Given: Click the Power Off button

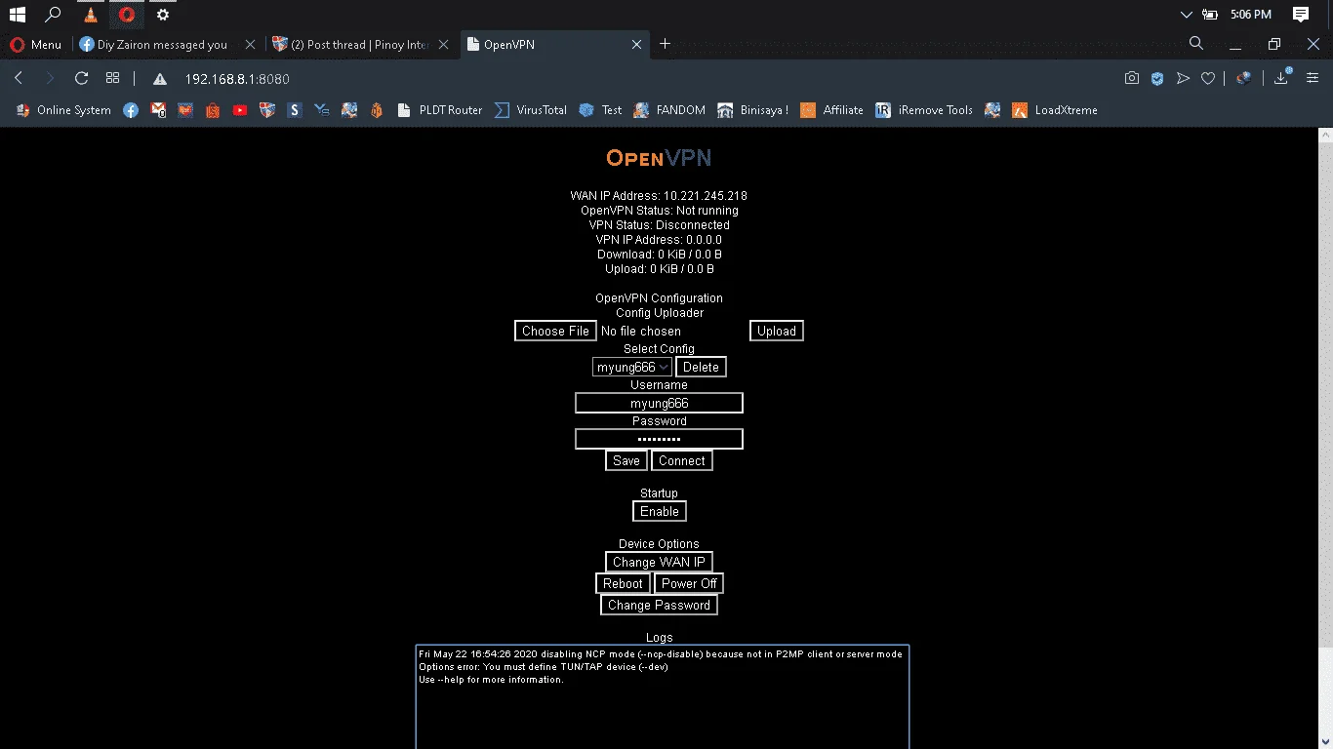Looking at the screenshot, I should 689,583.
